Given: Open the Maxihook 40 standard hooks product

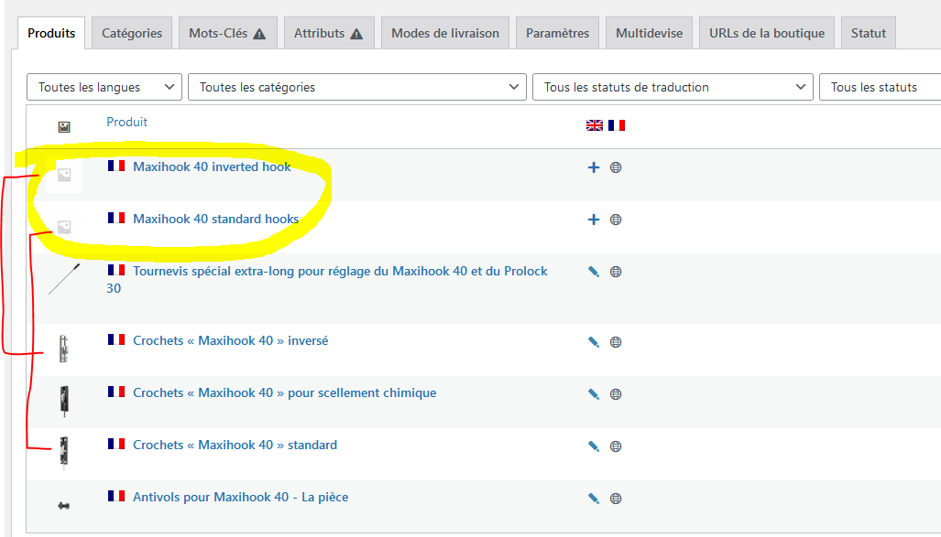Looking at the screenshot, I should coord(216,219).
